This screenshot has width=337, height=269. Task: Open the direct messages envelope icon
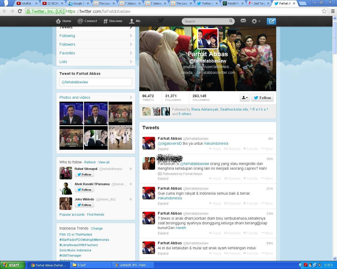pyautogui.click(x=243, y=21)
